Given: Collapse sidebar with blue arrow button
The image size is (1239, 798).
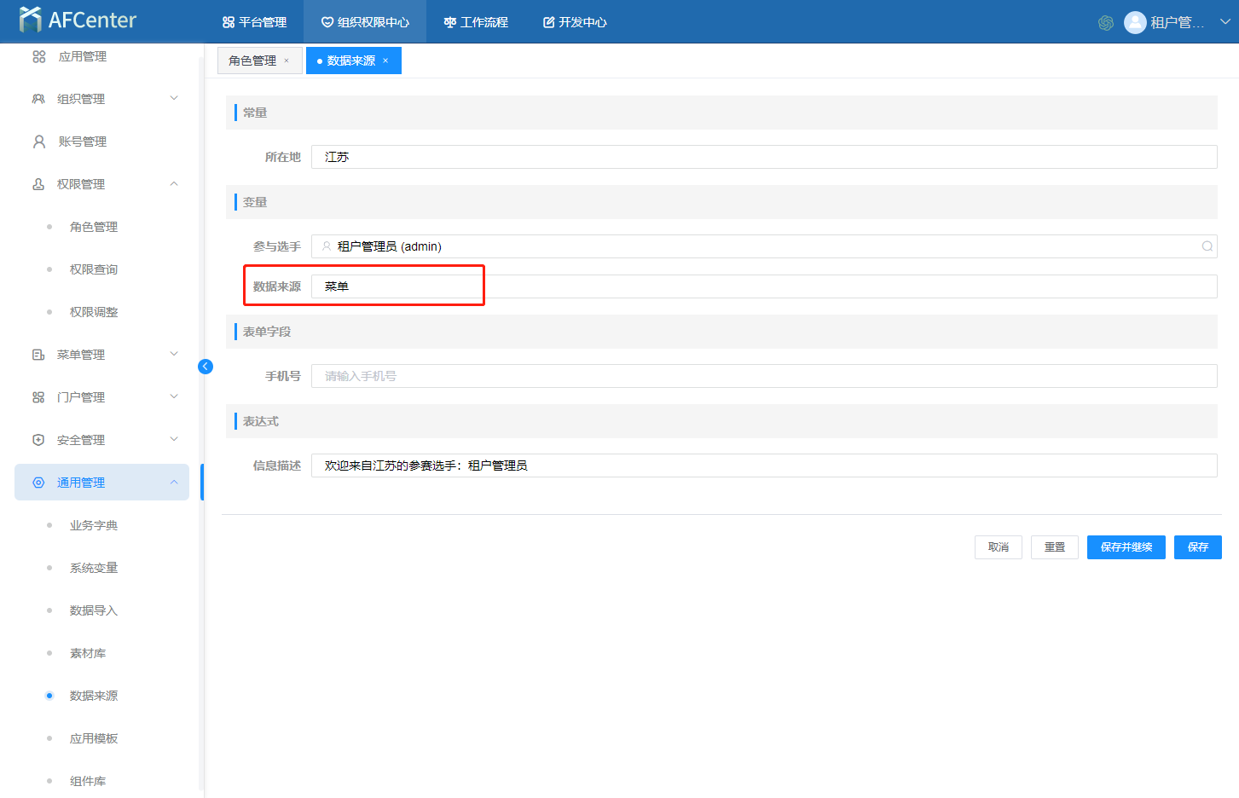Looking at the screenshot, I should (x=206, y=367).
